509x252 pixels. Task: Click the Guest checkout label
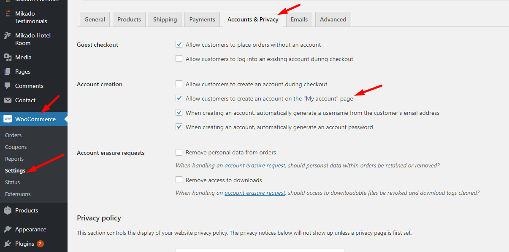tap(97, 45)
